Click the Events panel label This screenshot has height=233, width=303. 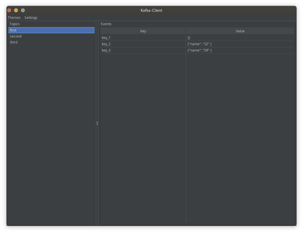[x=106, y=24]
